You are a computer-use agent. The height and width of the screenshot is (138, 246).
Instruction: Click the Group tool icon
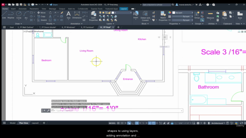pyautogui.click(x=197, y=15)
